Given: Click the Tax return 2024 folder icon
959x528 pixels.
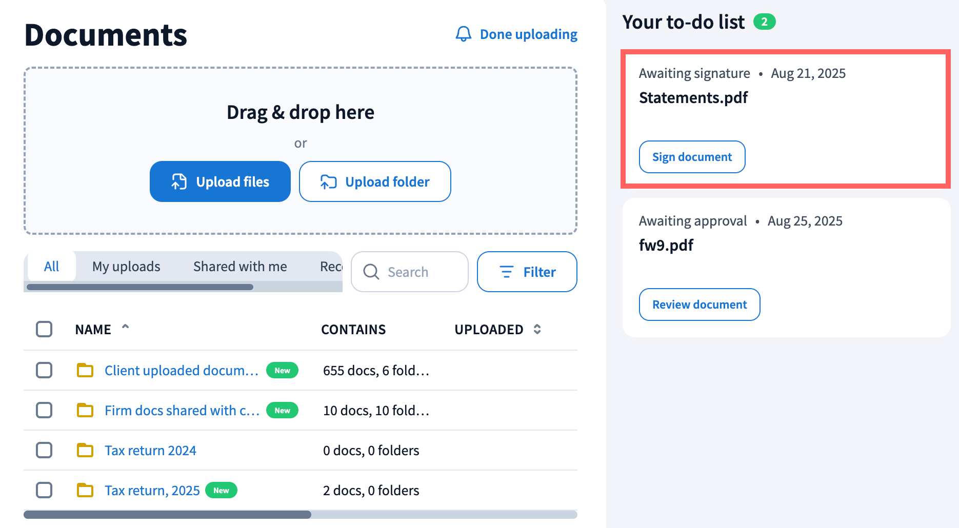Looking at the screenshot, I should coord(85,450).
